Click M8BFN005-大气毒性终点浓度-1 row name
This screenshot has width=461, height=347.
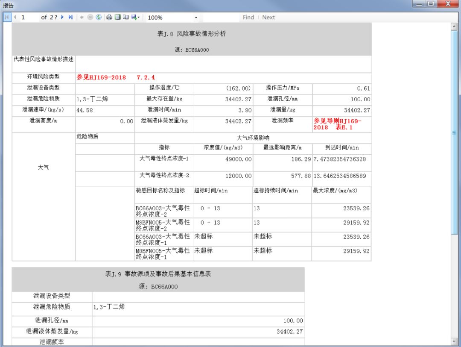(163, 254)
